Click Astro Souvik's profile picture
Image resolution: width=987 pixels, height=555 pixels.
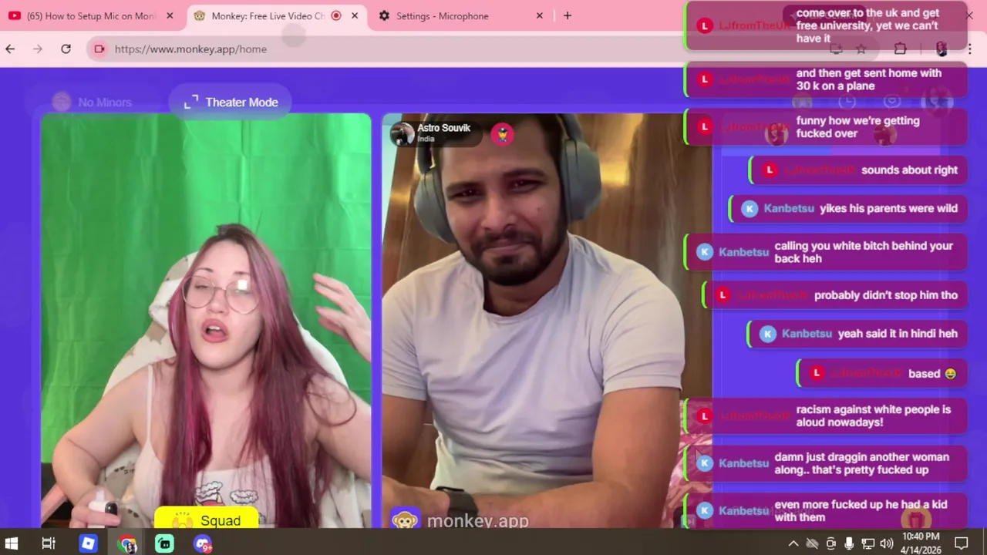pyautogui.click(x=402, y=133)
